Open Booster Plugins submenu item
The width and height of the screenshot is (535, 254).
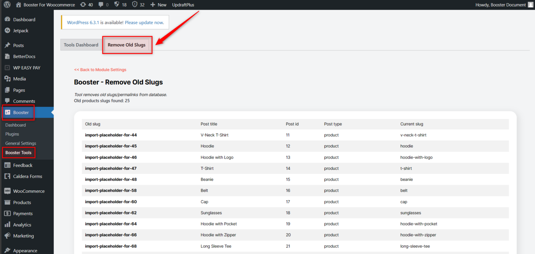(x=12, y=134)
